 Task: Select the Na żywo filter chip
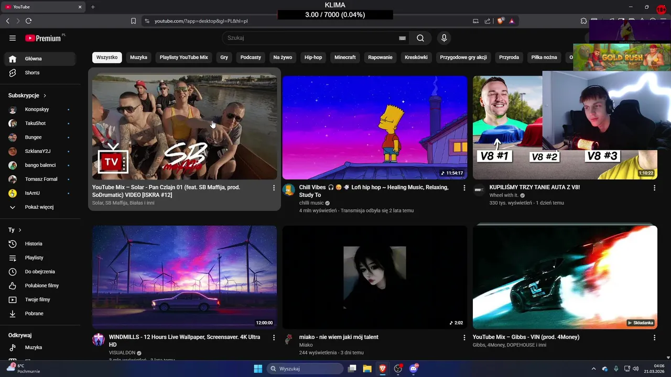pyautogui.click(x=283, y=58)
